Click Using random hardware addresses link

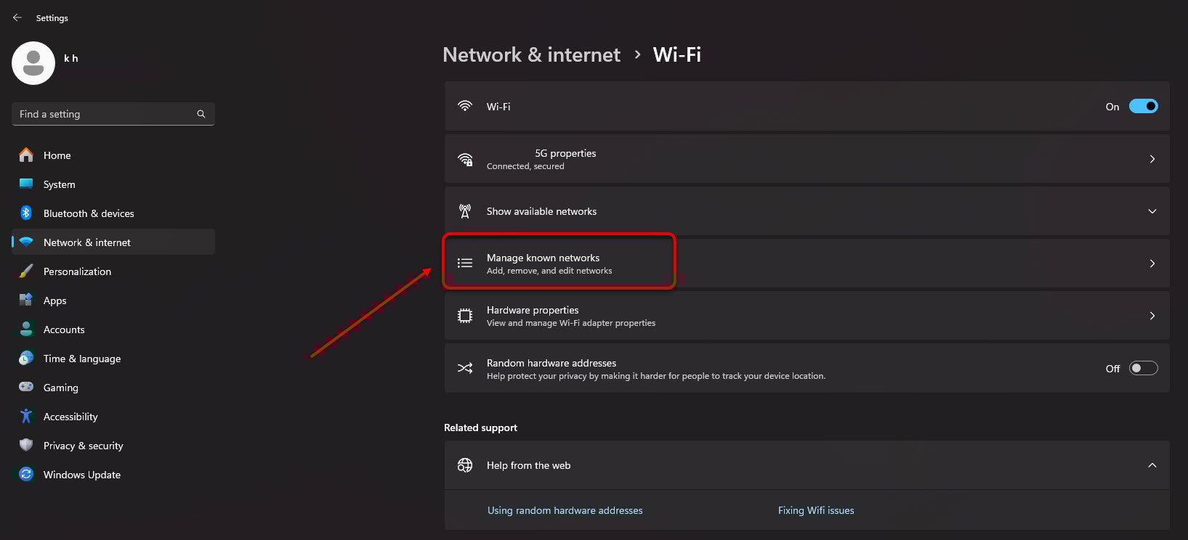click(565, 510)
